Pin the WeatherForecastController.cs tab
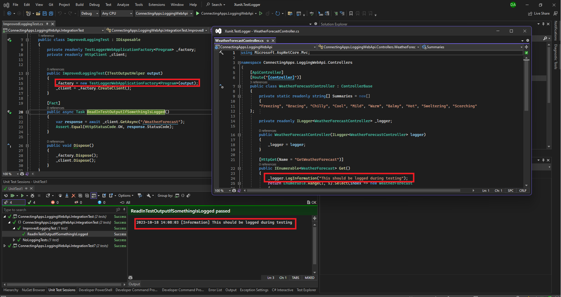This screenshot has height=297, width=561. pyautogui.click(x=268, y=41)
